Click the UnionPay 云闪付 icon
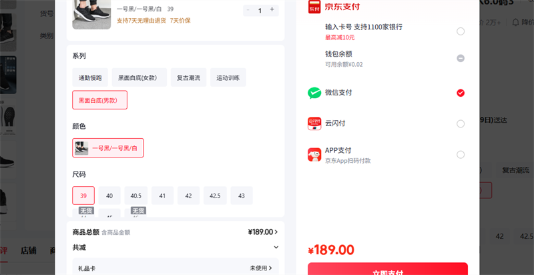534x275 pixels. point(314,123)
